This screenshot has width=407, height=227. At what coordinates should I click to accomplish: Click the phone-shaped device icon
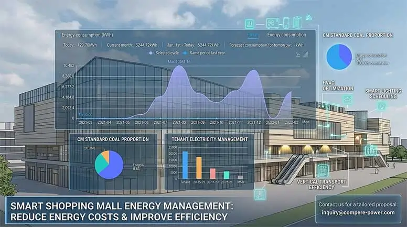286,23
